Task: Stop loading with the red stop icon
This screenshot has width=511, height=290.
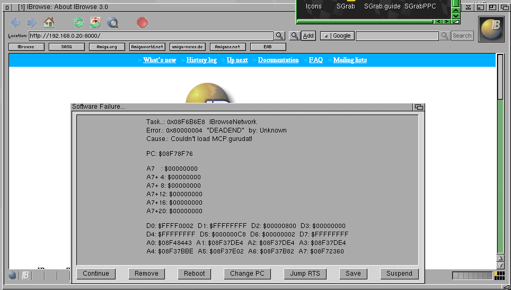Action: [143, 23]
